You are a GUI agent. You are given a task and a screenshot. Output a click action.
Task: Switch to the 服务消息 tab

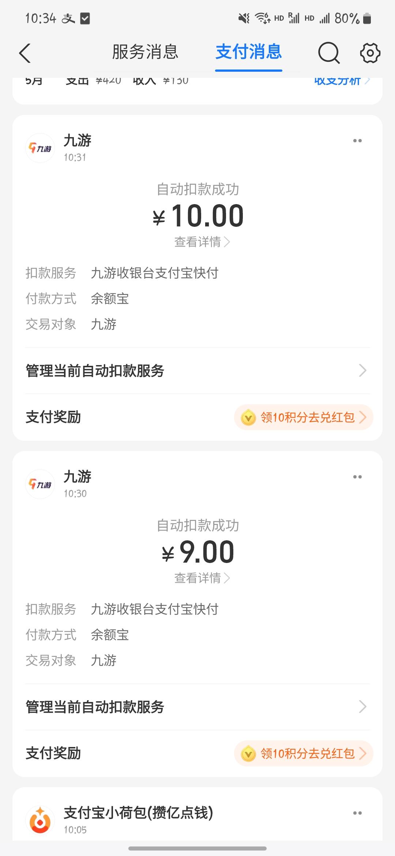tap(145, 52)
